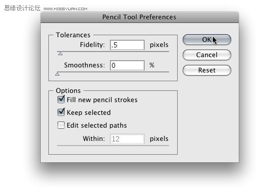Viewport: 280px width, 193px height.
Task: Click the Within pixels slider track
Action: click(113, 146)
